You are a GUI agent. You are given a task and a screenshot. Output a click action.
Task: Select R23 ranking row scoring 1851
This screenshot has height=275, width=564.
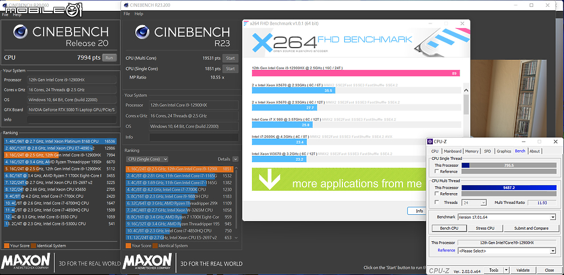tap(179, 169)
